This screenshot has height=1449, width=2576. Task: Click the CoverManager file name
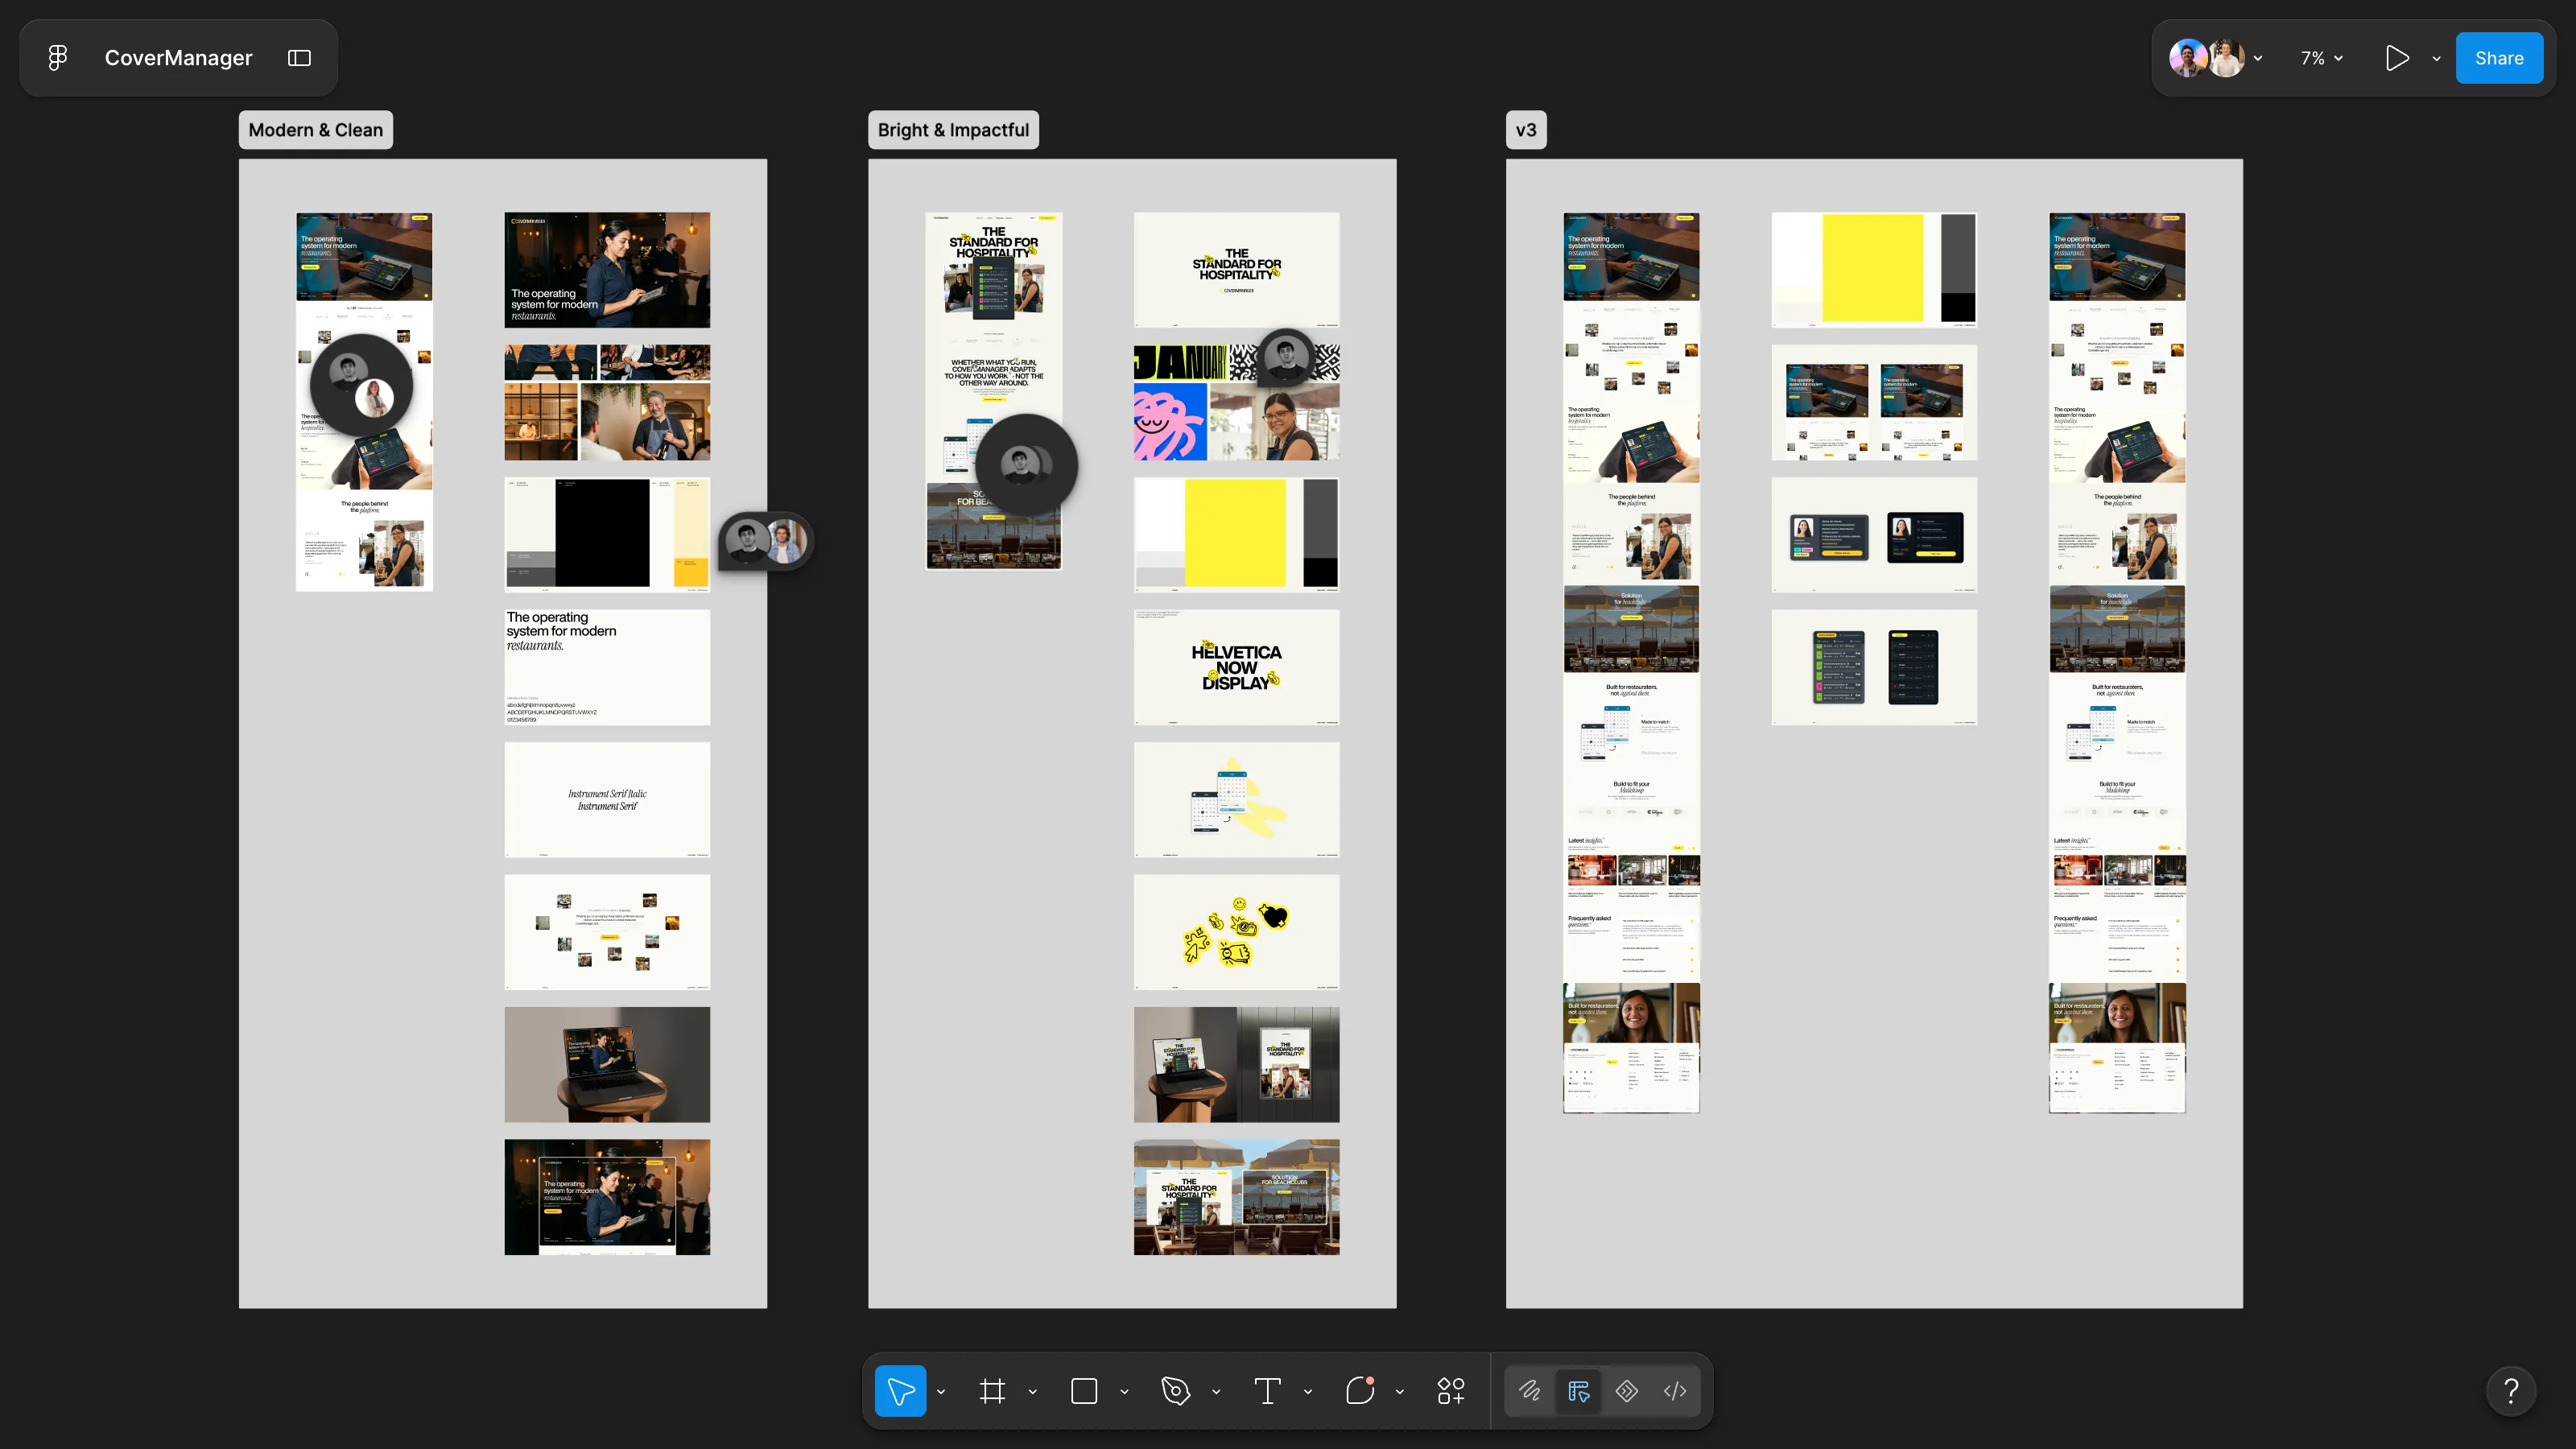178,58
